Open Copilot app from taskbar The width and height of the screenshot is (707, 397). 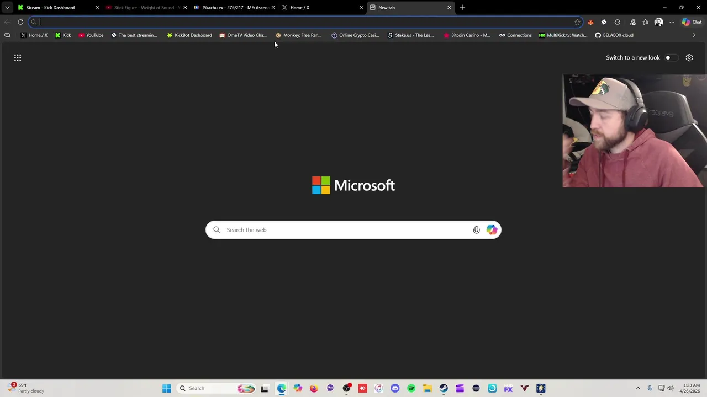(x=298, y=388)
